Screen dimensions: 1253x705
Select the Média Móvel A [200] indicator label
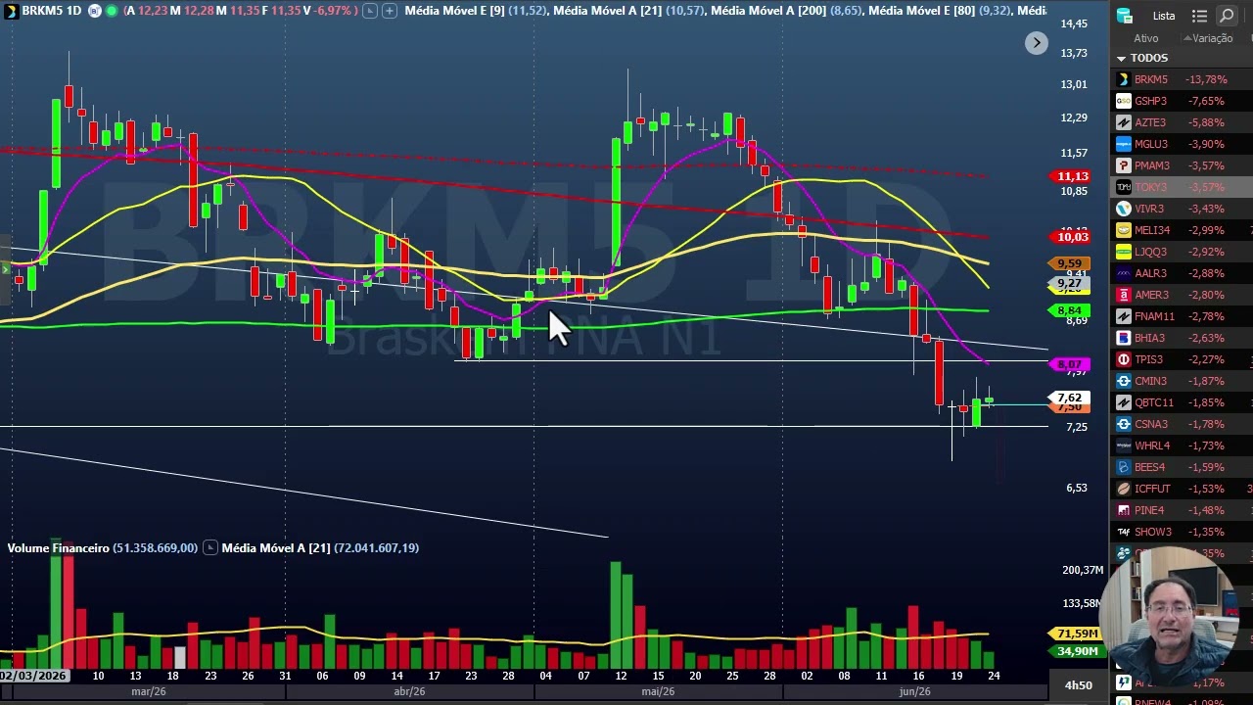coord(768,11)
